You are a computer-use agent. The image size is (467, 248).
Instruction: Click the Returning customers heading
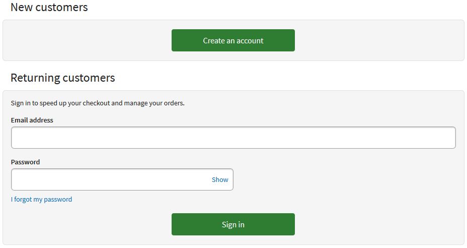[62, 78]
